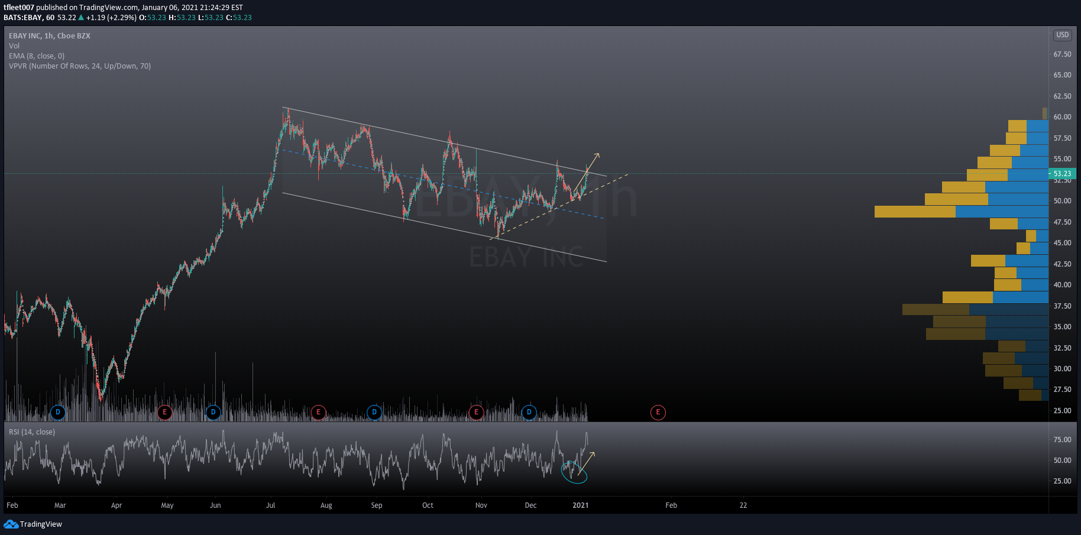
Task: Select the 40.00 price axis label
Action: [x=1062, y=285]
